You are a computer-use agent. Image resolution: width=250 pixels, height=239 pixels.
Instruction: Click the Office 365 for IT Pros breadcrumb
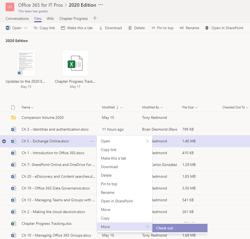tap(40, 5)
